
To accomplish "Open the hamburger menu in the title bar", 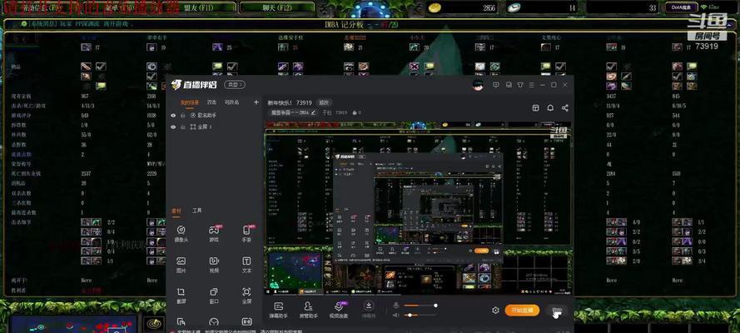I will pos(531,85).
